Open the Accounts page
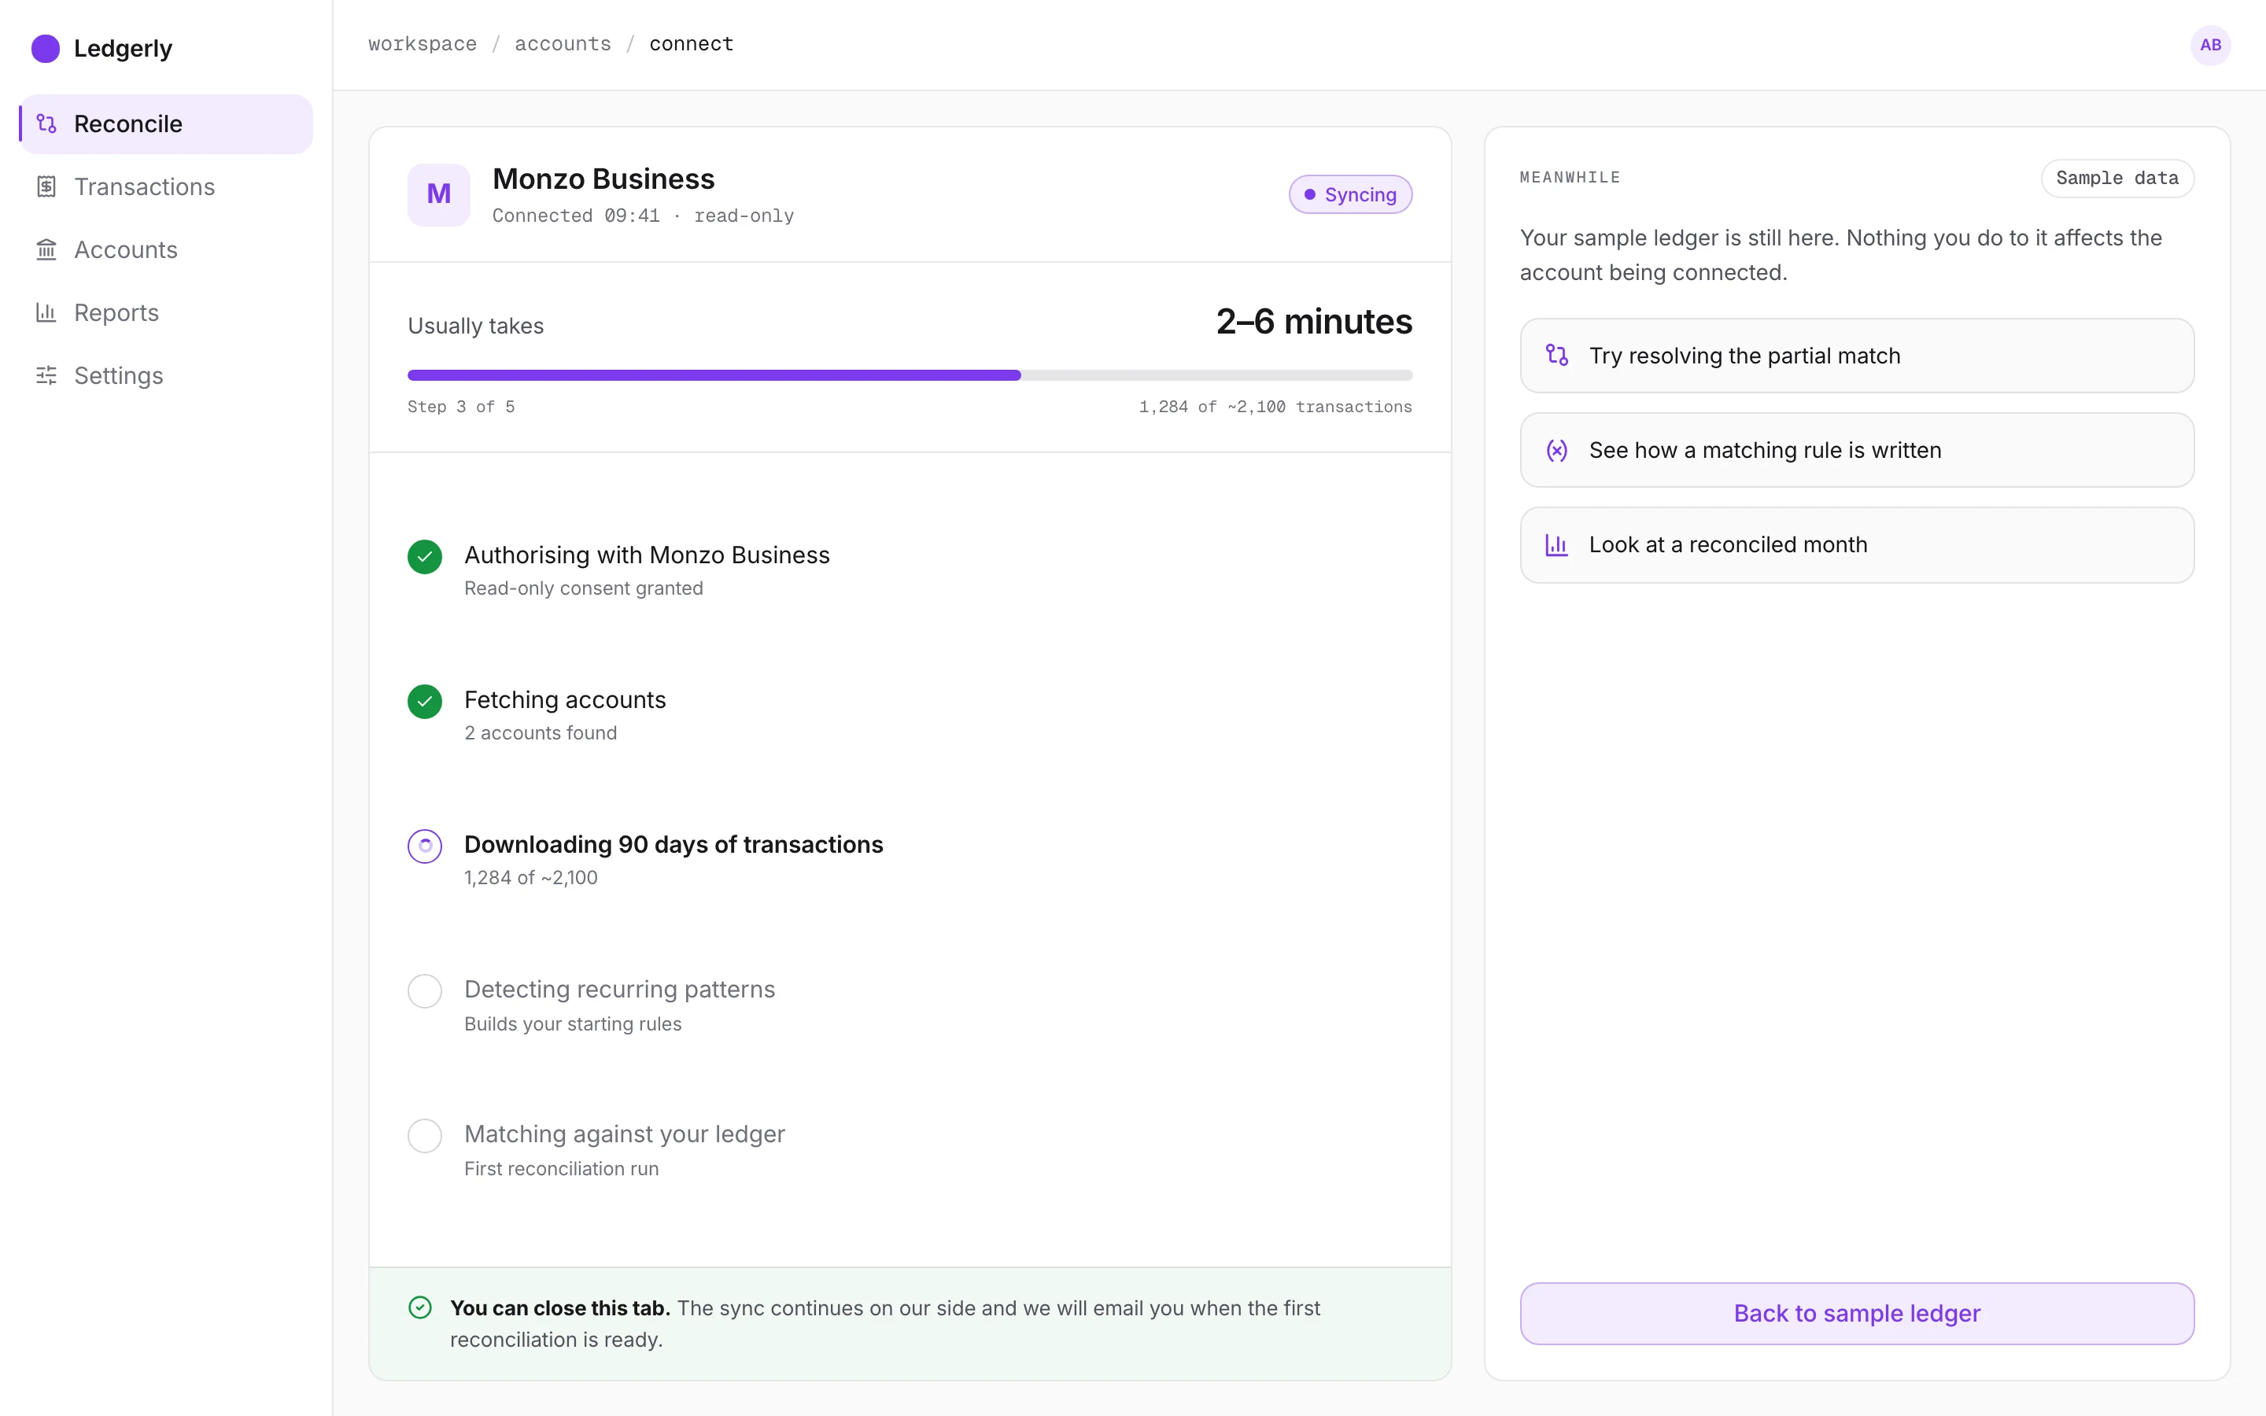This screenshot has height=1416, width=2266. (167, 249)
